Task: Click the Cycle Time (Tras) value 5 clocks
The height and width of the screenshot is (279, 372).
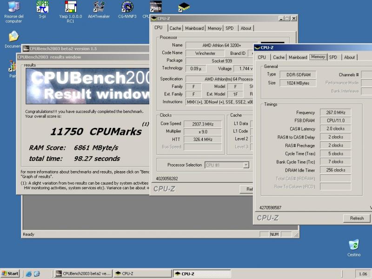Action: 335,154
